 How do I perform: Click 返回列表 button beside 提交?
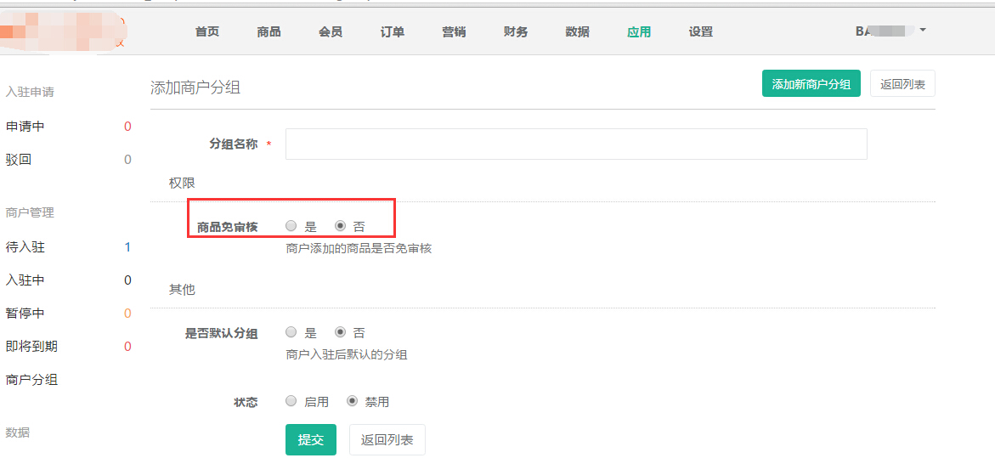pos(387,439)
